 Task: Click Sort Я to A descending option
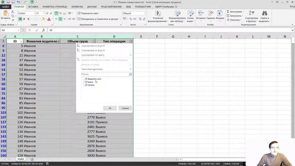[x=93, y=50]
